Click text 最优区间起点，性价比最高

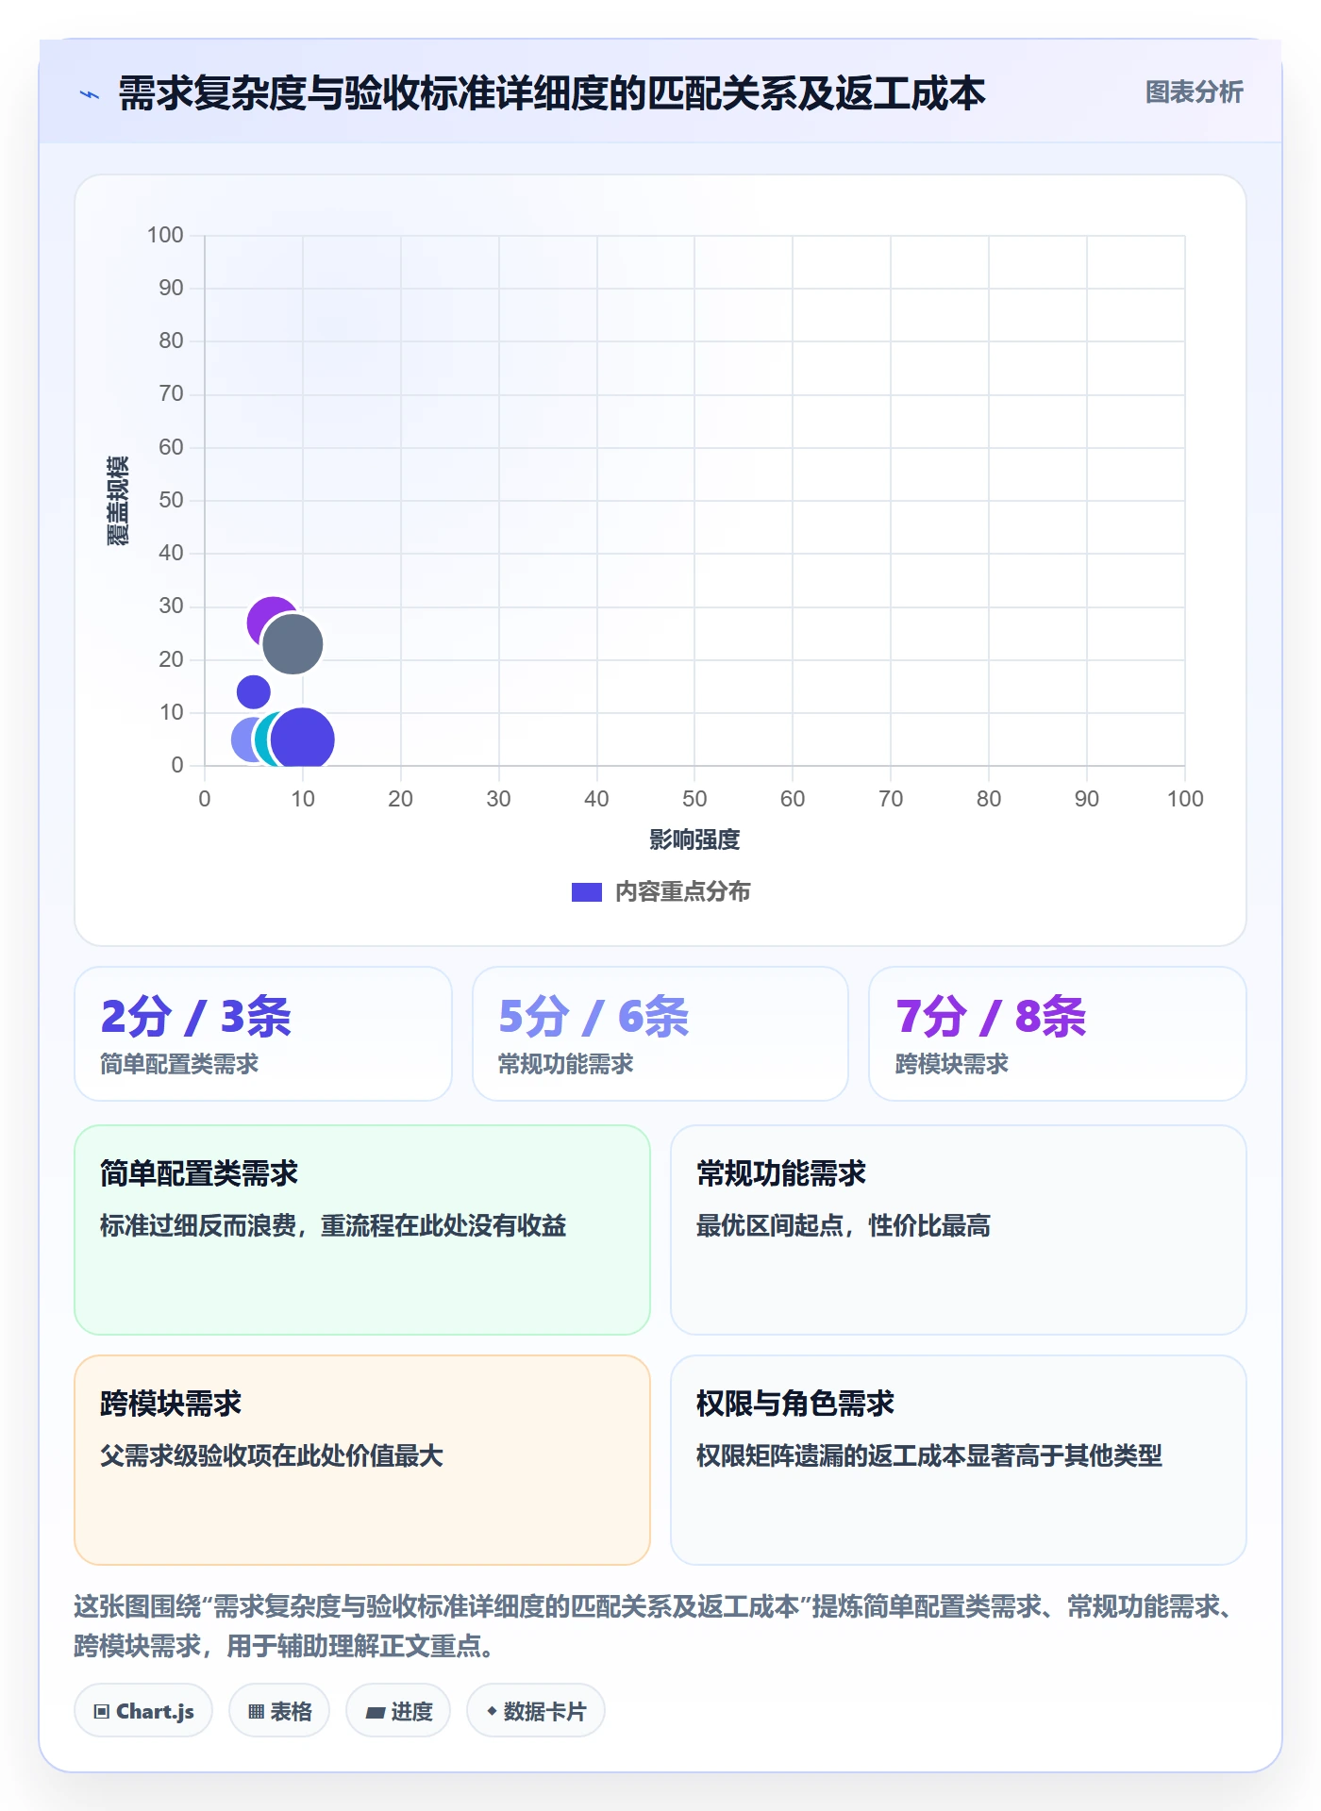(x=844, y=1225)
